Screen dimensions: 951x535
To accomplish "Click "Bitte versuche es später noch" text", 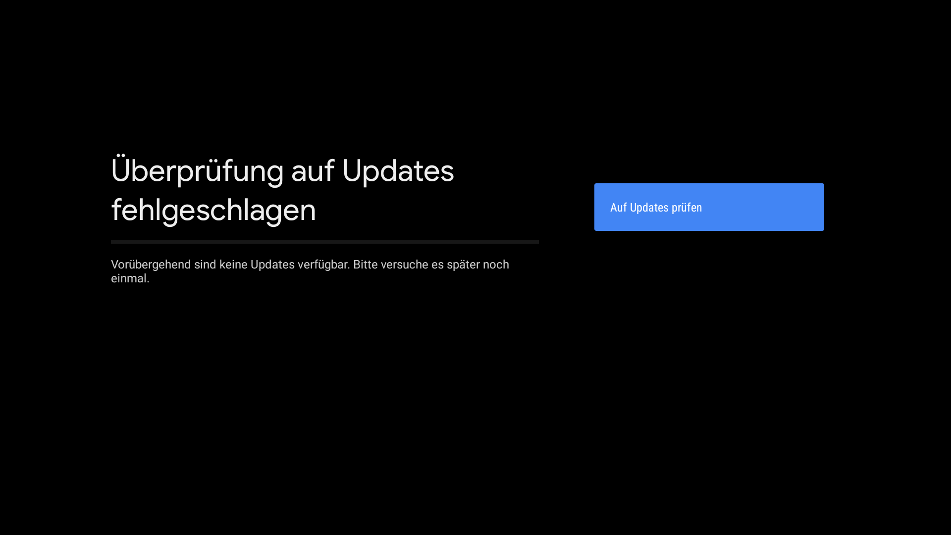I will click(431, 265).
